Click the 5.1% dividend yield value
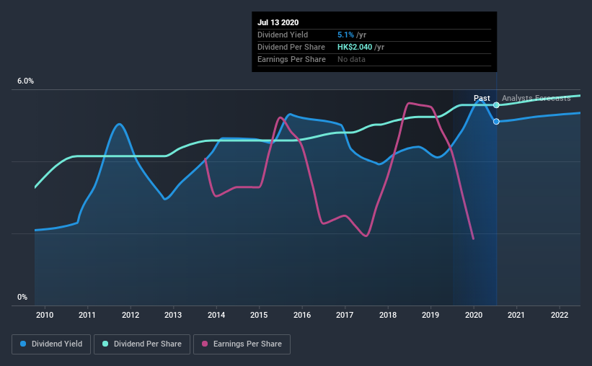 pos(345,35)
